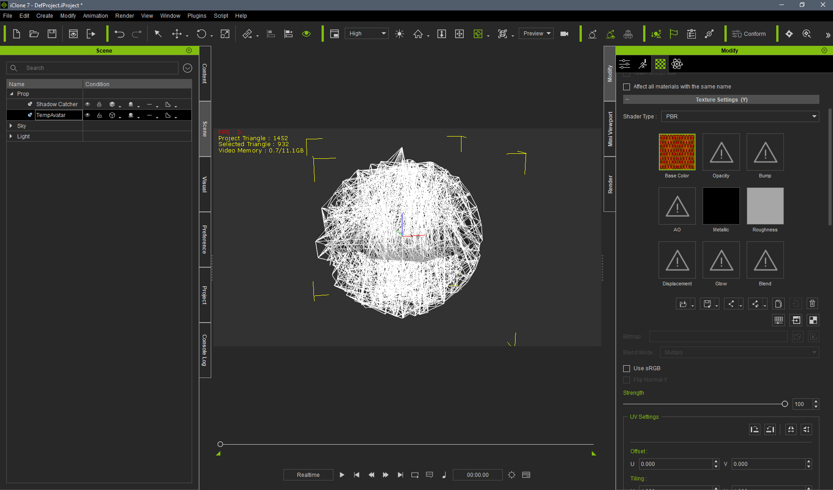
Task: Activate the Move tool icon
Action: 177,34
